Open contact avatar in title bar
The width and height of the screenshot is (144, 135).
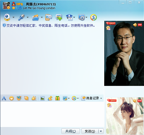click(x=6, y=6)
